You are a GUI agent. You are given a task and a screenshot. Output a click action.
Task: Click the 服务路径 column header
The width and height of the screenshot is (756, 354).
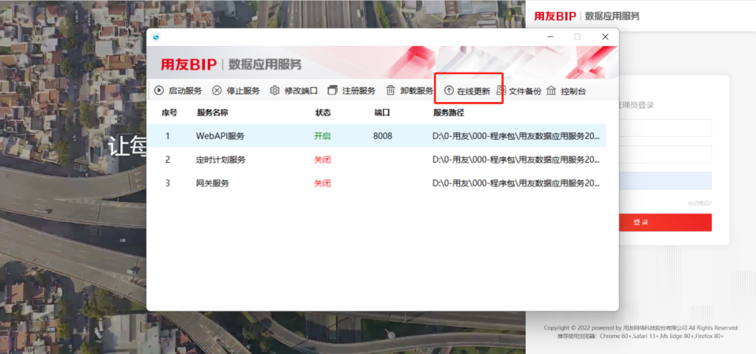[449, 112]
